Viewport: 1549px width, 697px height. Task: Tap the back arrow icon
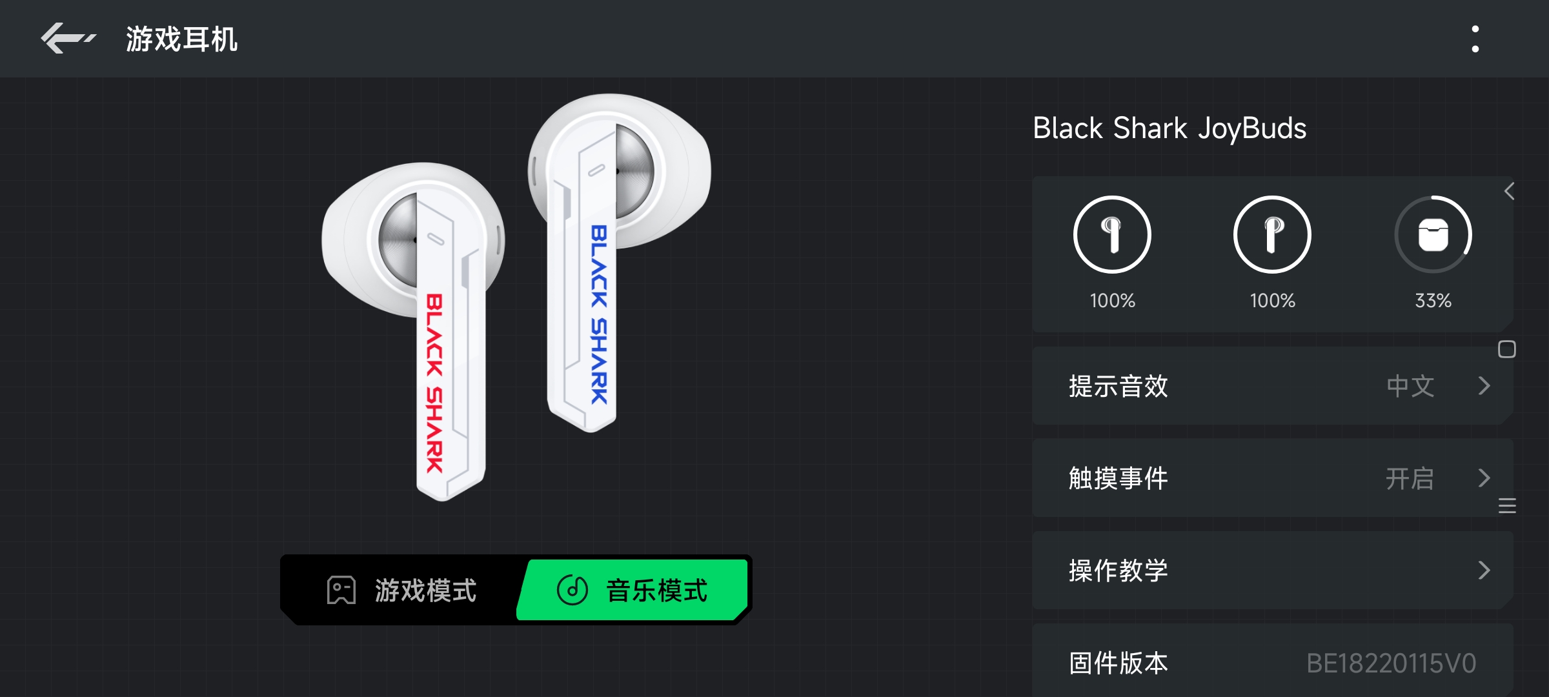(x=68, y=39)
